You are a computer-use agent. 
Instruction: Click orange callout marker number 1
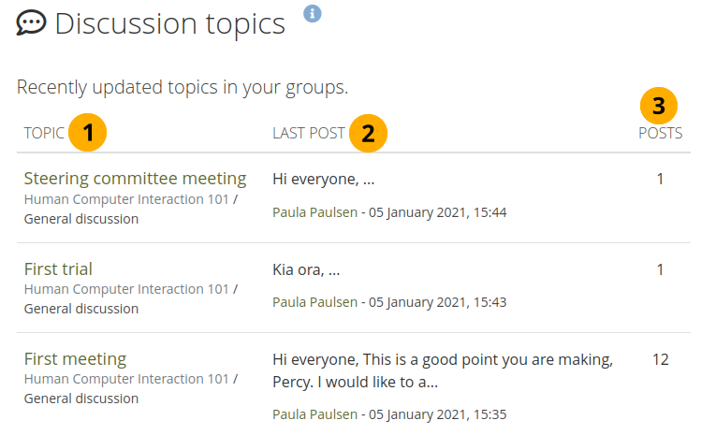(88, 134)
